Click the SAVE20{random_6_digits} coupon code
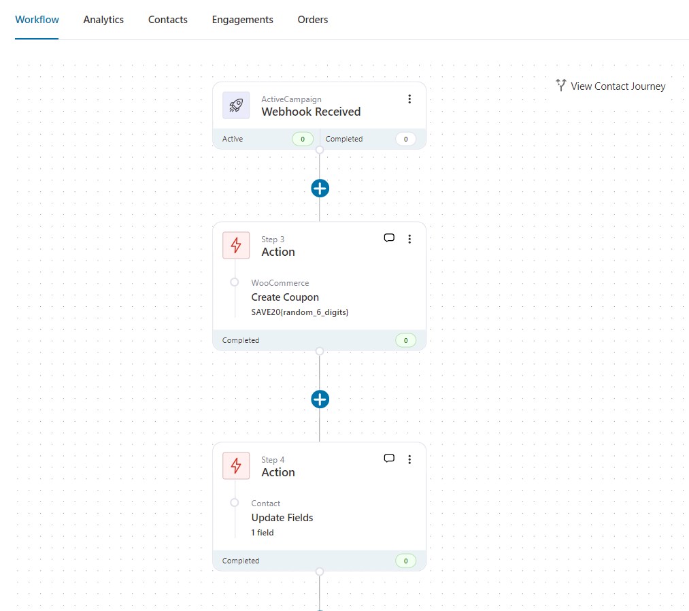The width and height of the screenshot is (689, 611). point(300,312)
